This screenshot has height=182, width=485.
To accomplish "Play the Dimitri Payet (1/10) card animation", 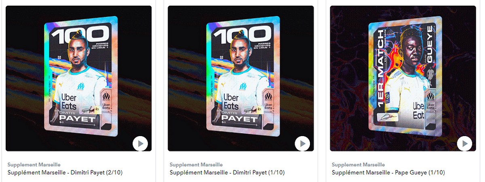I will pyautogui.click(x=302, y=143).
